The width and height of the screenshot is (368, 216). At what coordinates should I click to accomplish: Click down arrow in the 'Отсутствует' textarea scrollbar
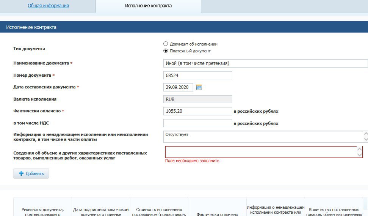coord(366,139)
